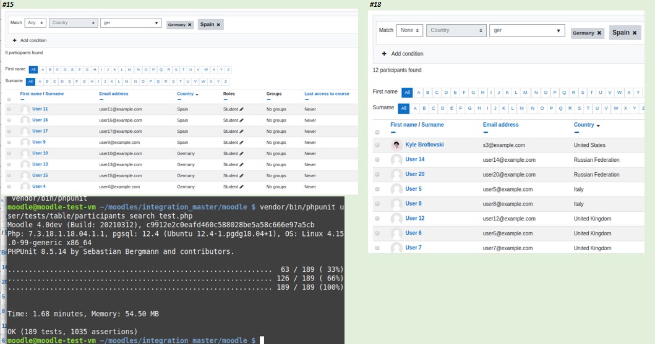Remove Spain filter tag in #15 panel

[218, 25]
